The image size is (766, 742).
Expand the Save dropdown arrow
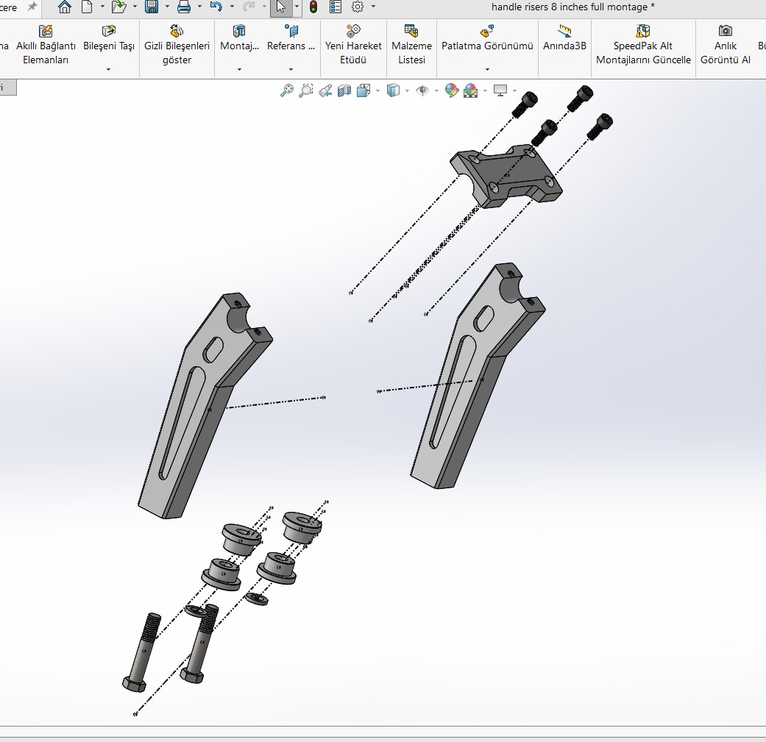[167, 7]
